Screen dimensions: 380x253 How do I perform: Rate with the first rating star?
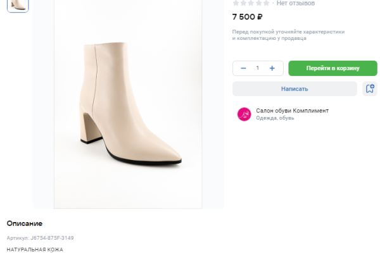coord(236,3)
